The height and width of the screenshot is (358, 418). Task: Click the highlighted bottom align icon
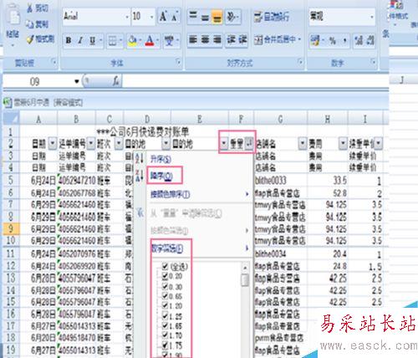[x=217, y=17]
